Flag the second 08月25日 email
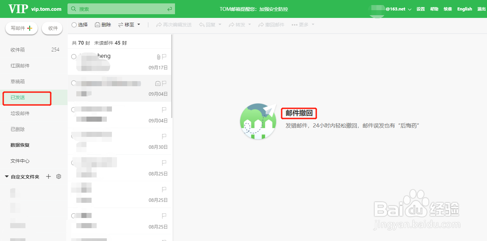487x241 pixels. (x=164, y=189)
